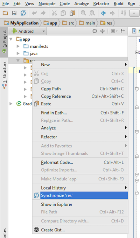The height and width of the screenshot is (238, 140).
Task: Click the Replace toolbar icon
Action: tap(92, 13)
